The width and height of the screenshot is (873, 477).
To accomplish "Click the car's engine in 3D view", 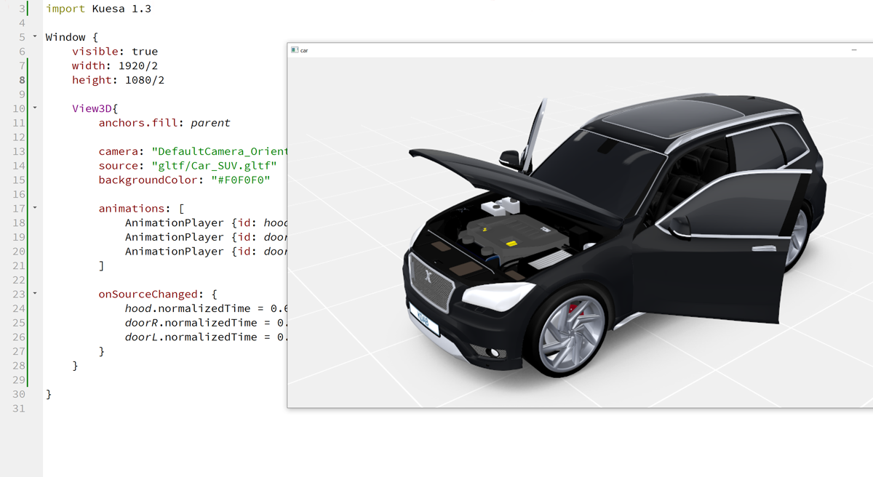I will (x=513, y=235).
